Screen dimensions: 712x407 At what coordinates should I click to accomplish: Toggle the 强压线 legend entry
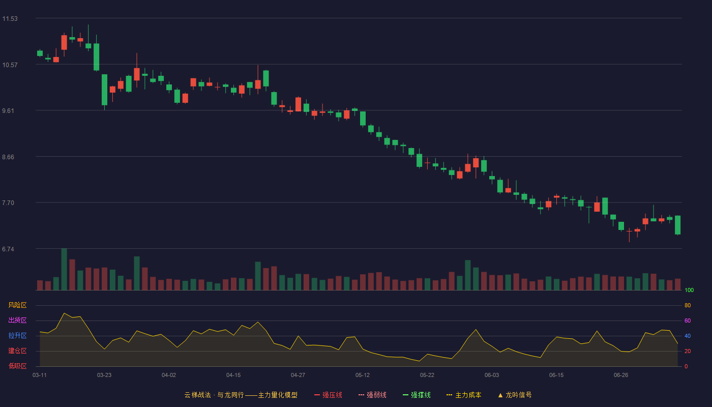[328, 395]
